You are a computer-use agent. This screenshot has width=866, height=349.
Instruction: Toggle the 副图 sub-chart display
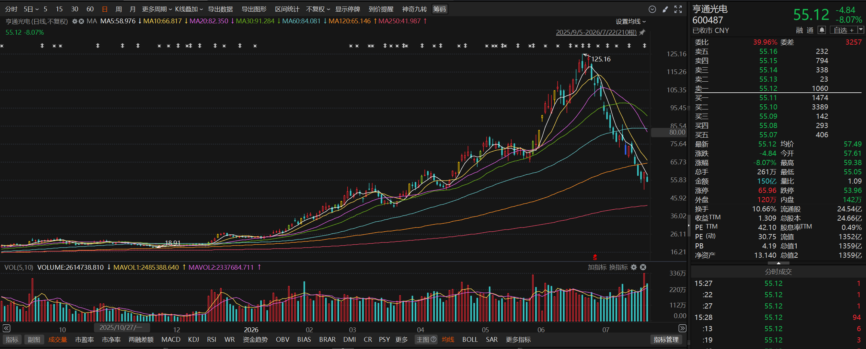(x=34, y=339)
